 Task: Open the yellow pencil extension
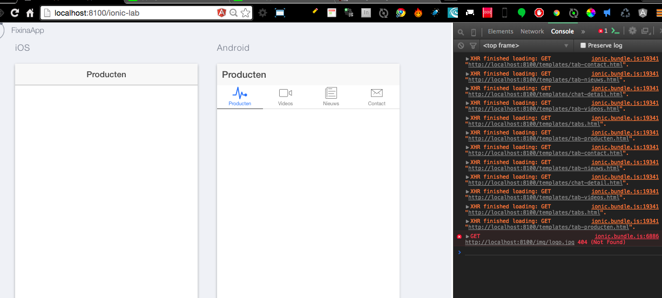click(315, 11)
